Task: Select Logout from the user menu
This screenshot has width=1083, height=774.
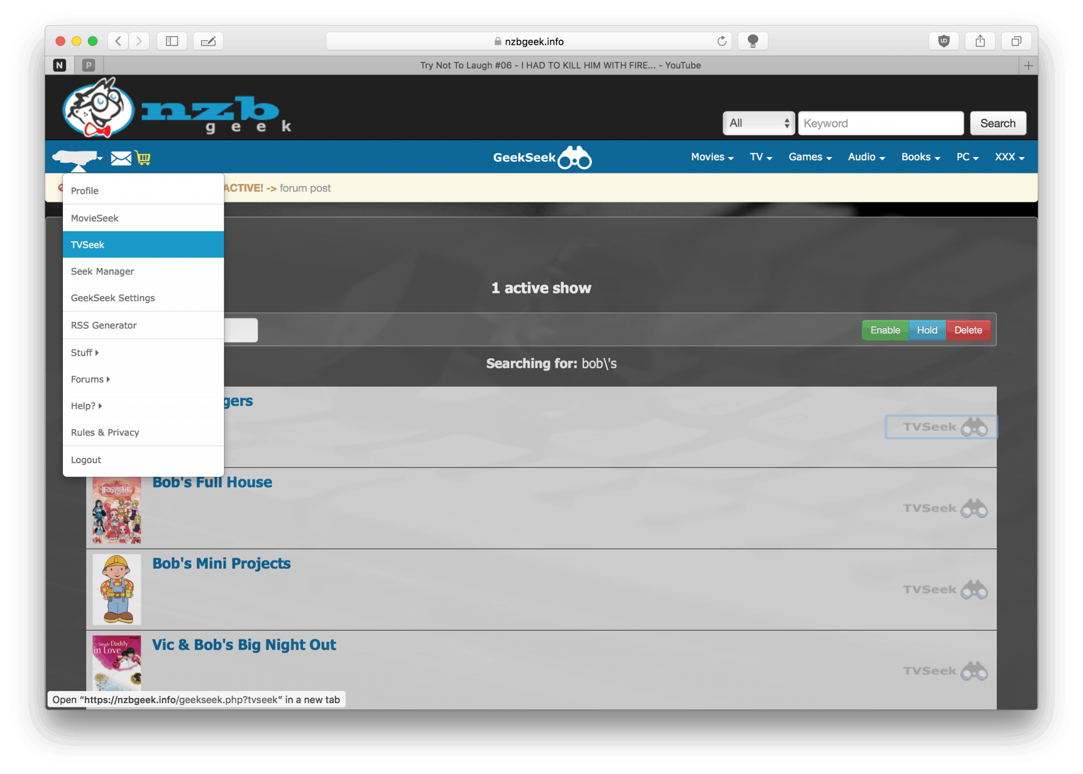Action: [x=86, y=459]
